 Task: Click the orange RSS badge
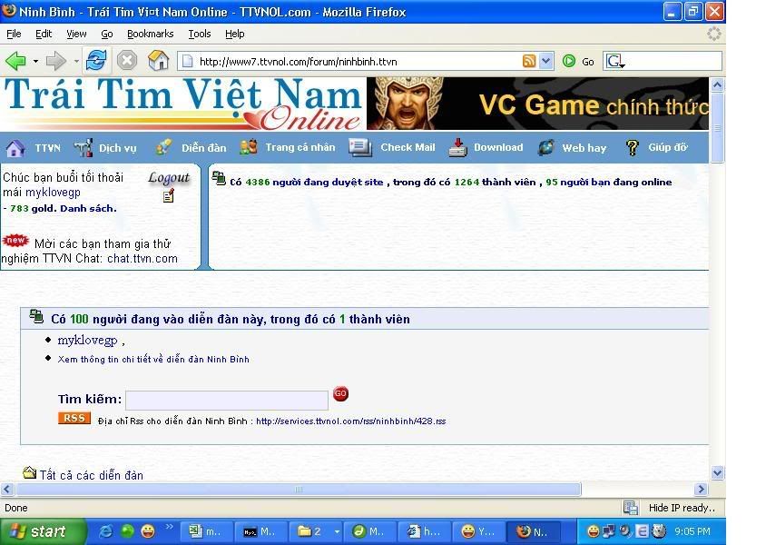(74, 418)
